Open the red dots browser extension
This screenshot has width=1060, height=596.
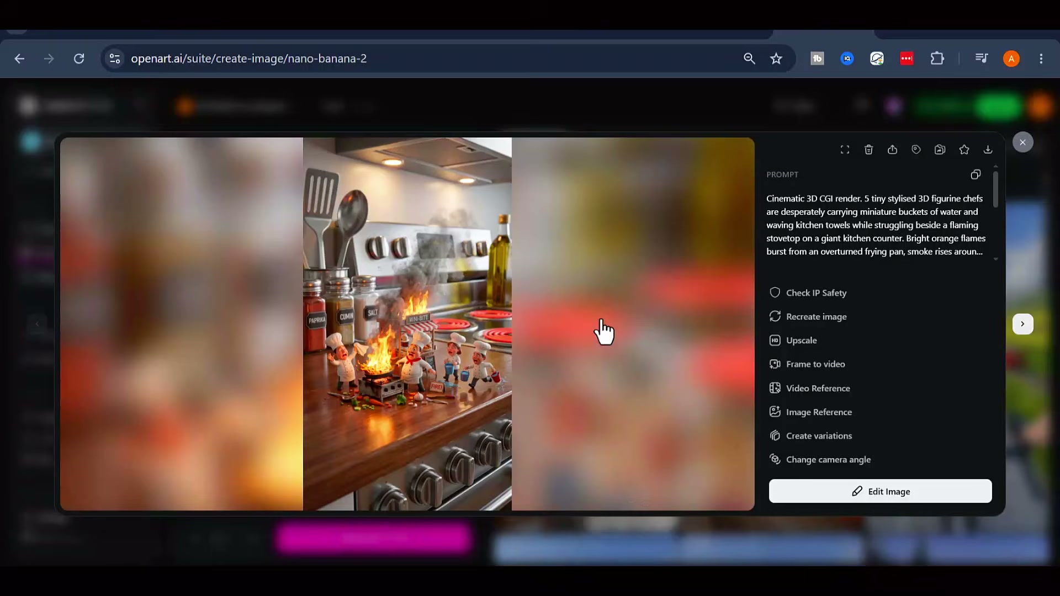click(907, 58)
